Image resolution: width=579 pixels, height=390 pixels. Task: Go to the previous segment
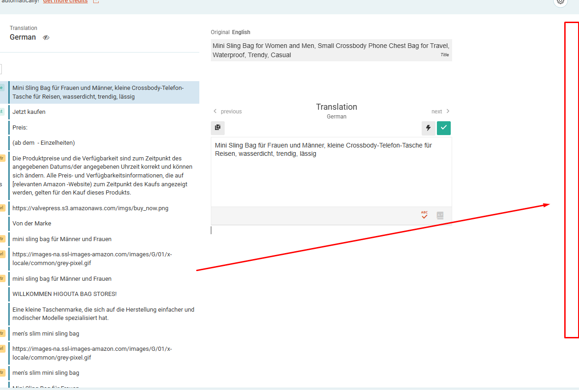pyautogui.click(x=227, y=112)
